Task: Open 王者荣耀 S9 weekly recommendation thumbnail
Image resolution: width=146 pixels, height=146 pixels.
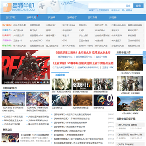Action: coord(38,99)
